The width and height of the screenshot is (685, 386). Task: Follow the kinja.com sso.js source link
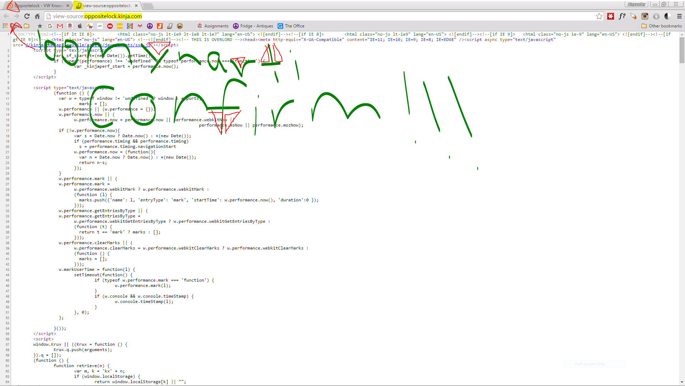coord(88,45)
